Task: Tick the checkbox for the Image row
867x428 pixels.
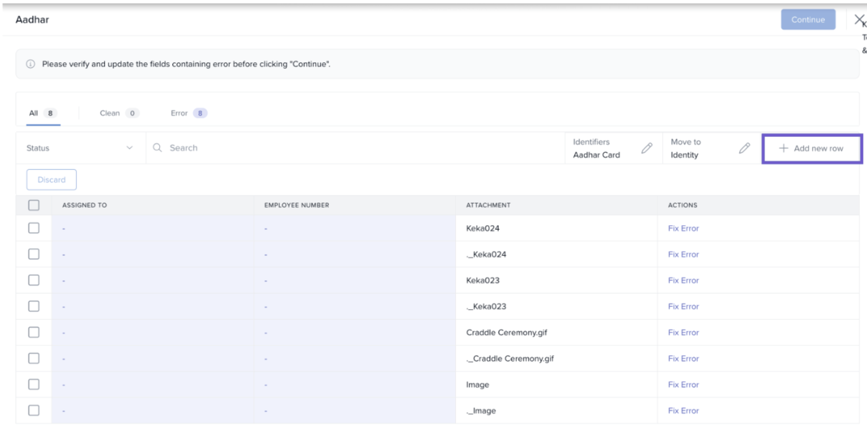Action: point(34,385)
